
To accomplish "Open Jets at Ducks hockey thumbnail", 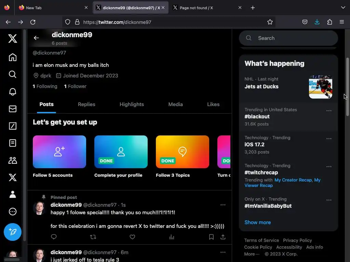I will click(x=321, y=87).
